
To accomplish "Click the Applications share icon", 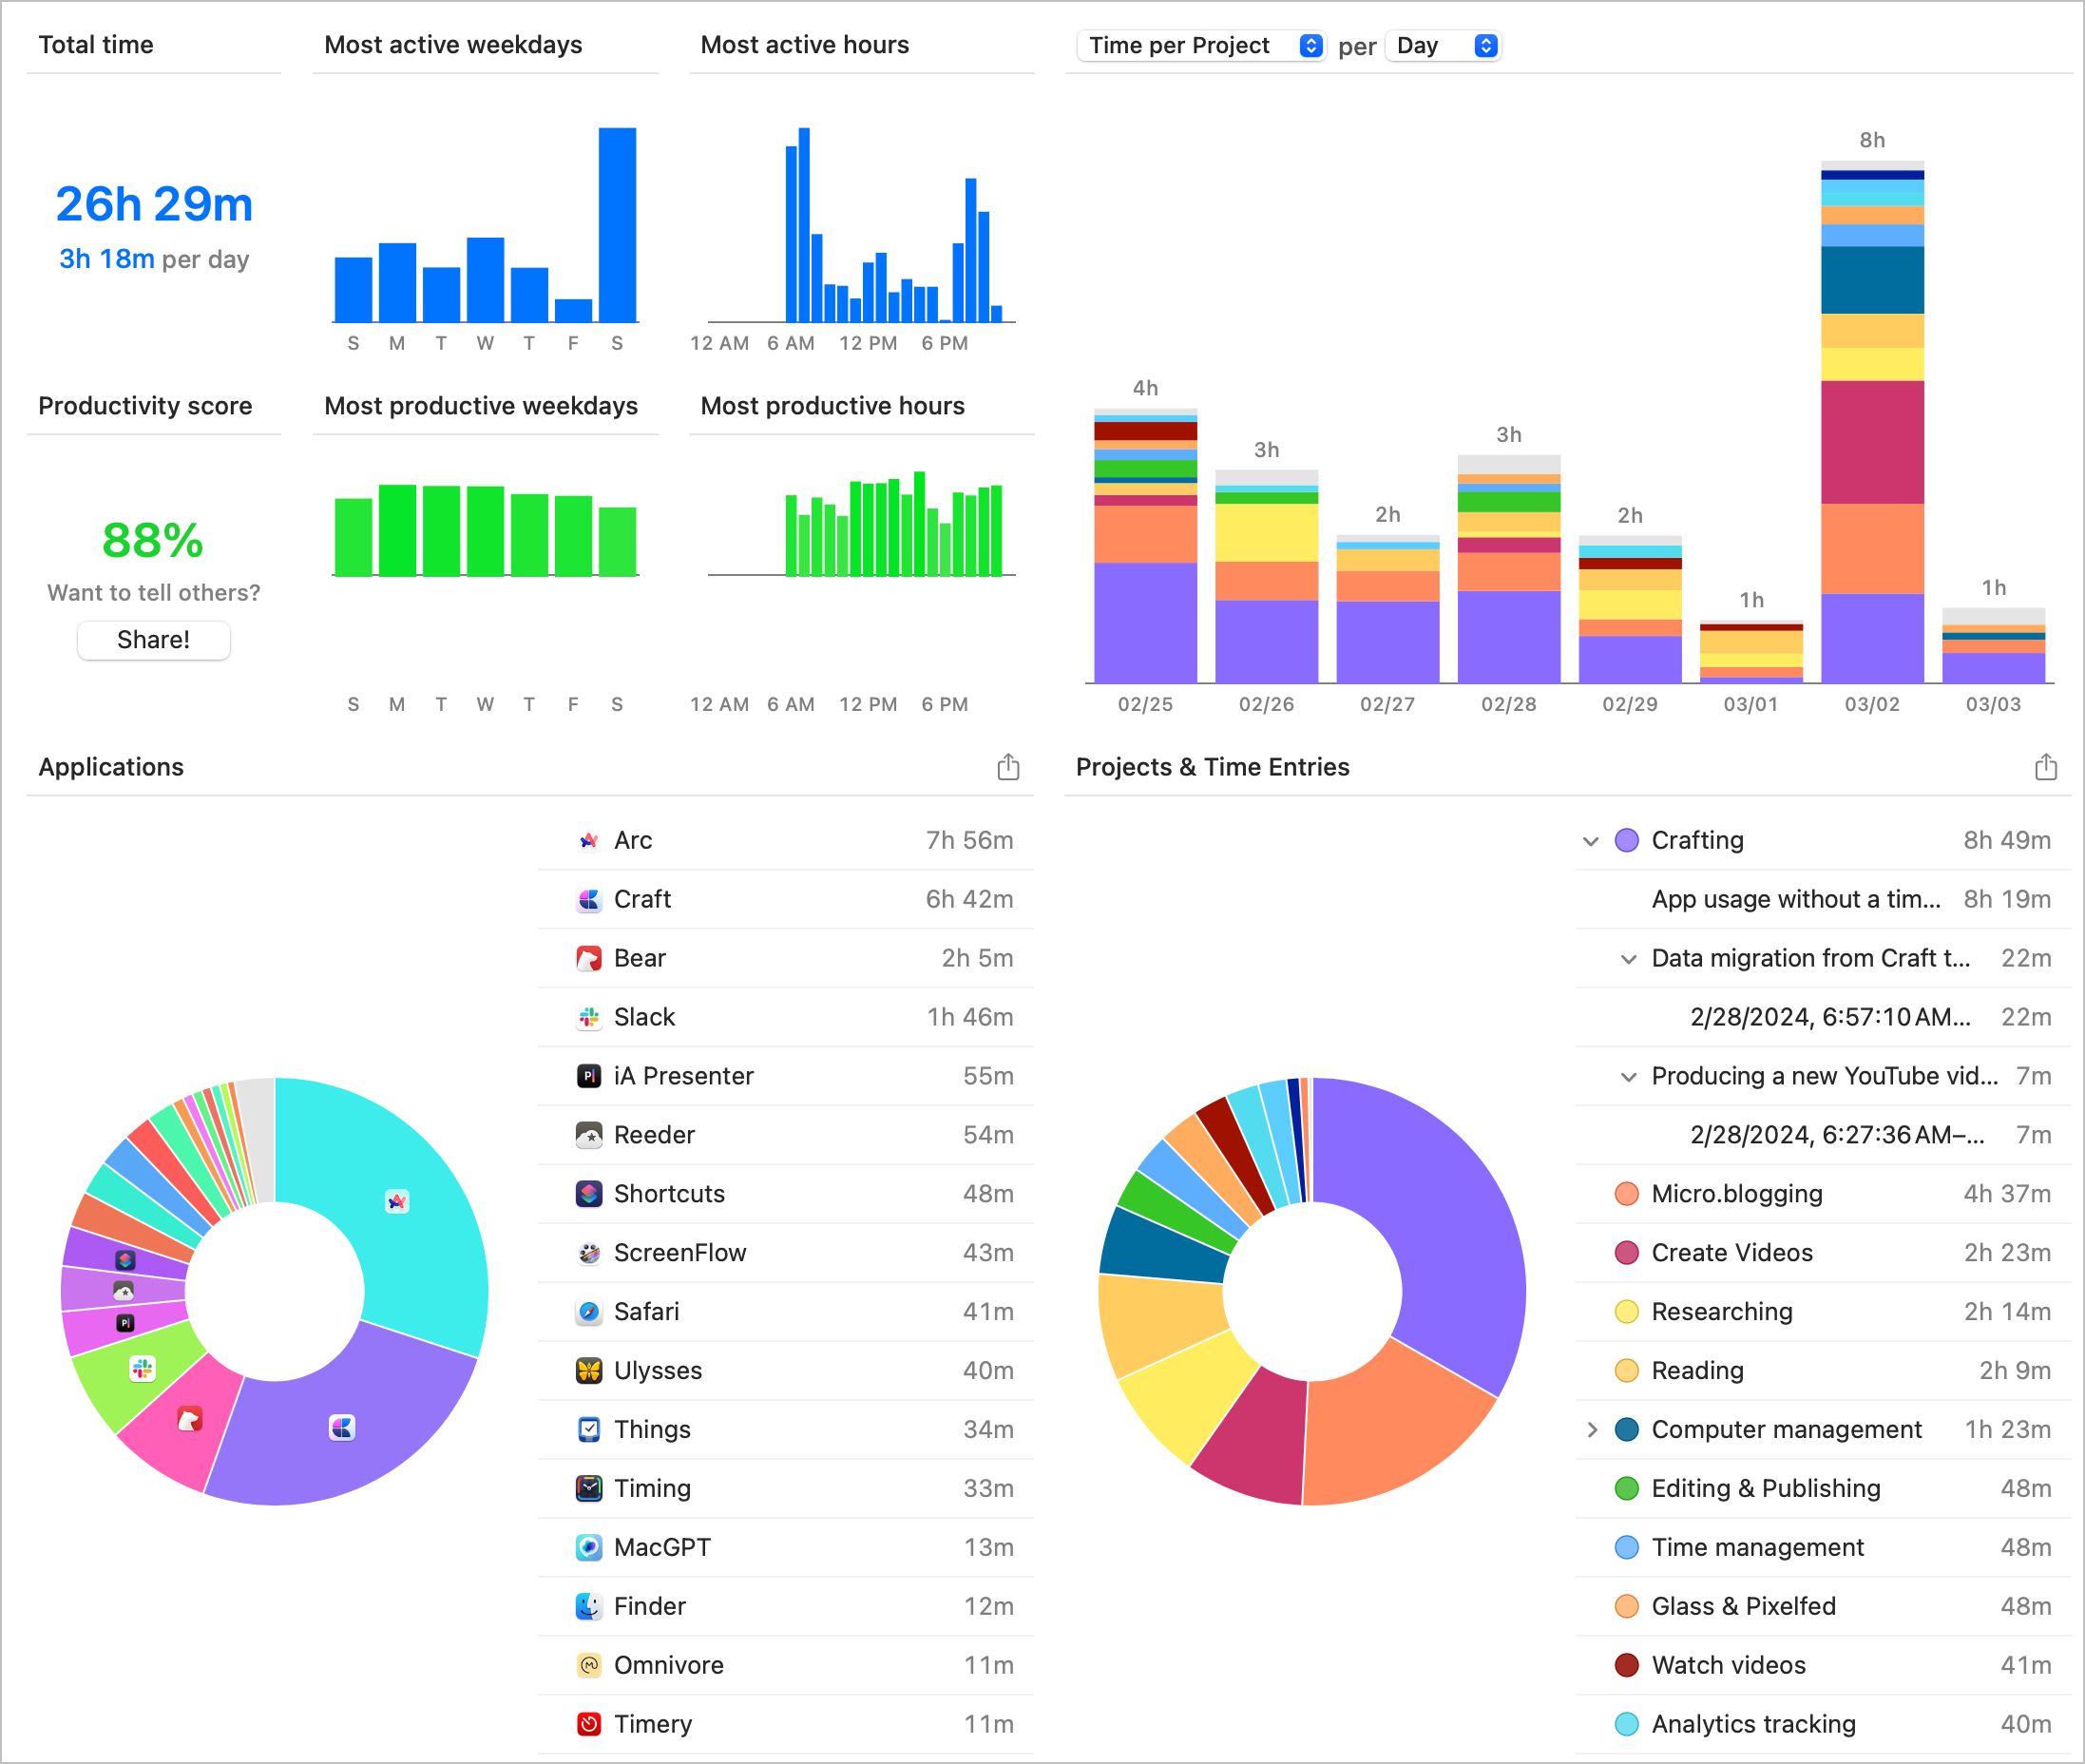I will (1008, 767).
